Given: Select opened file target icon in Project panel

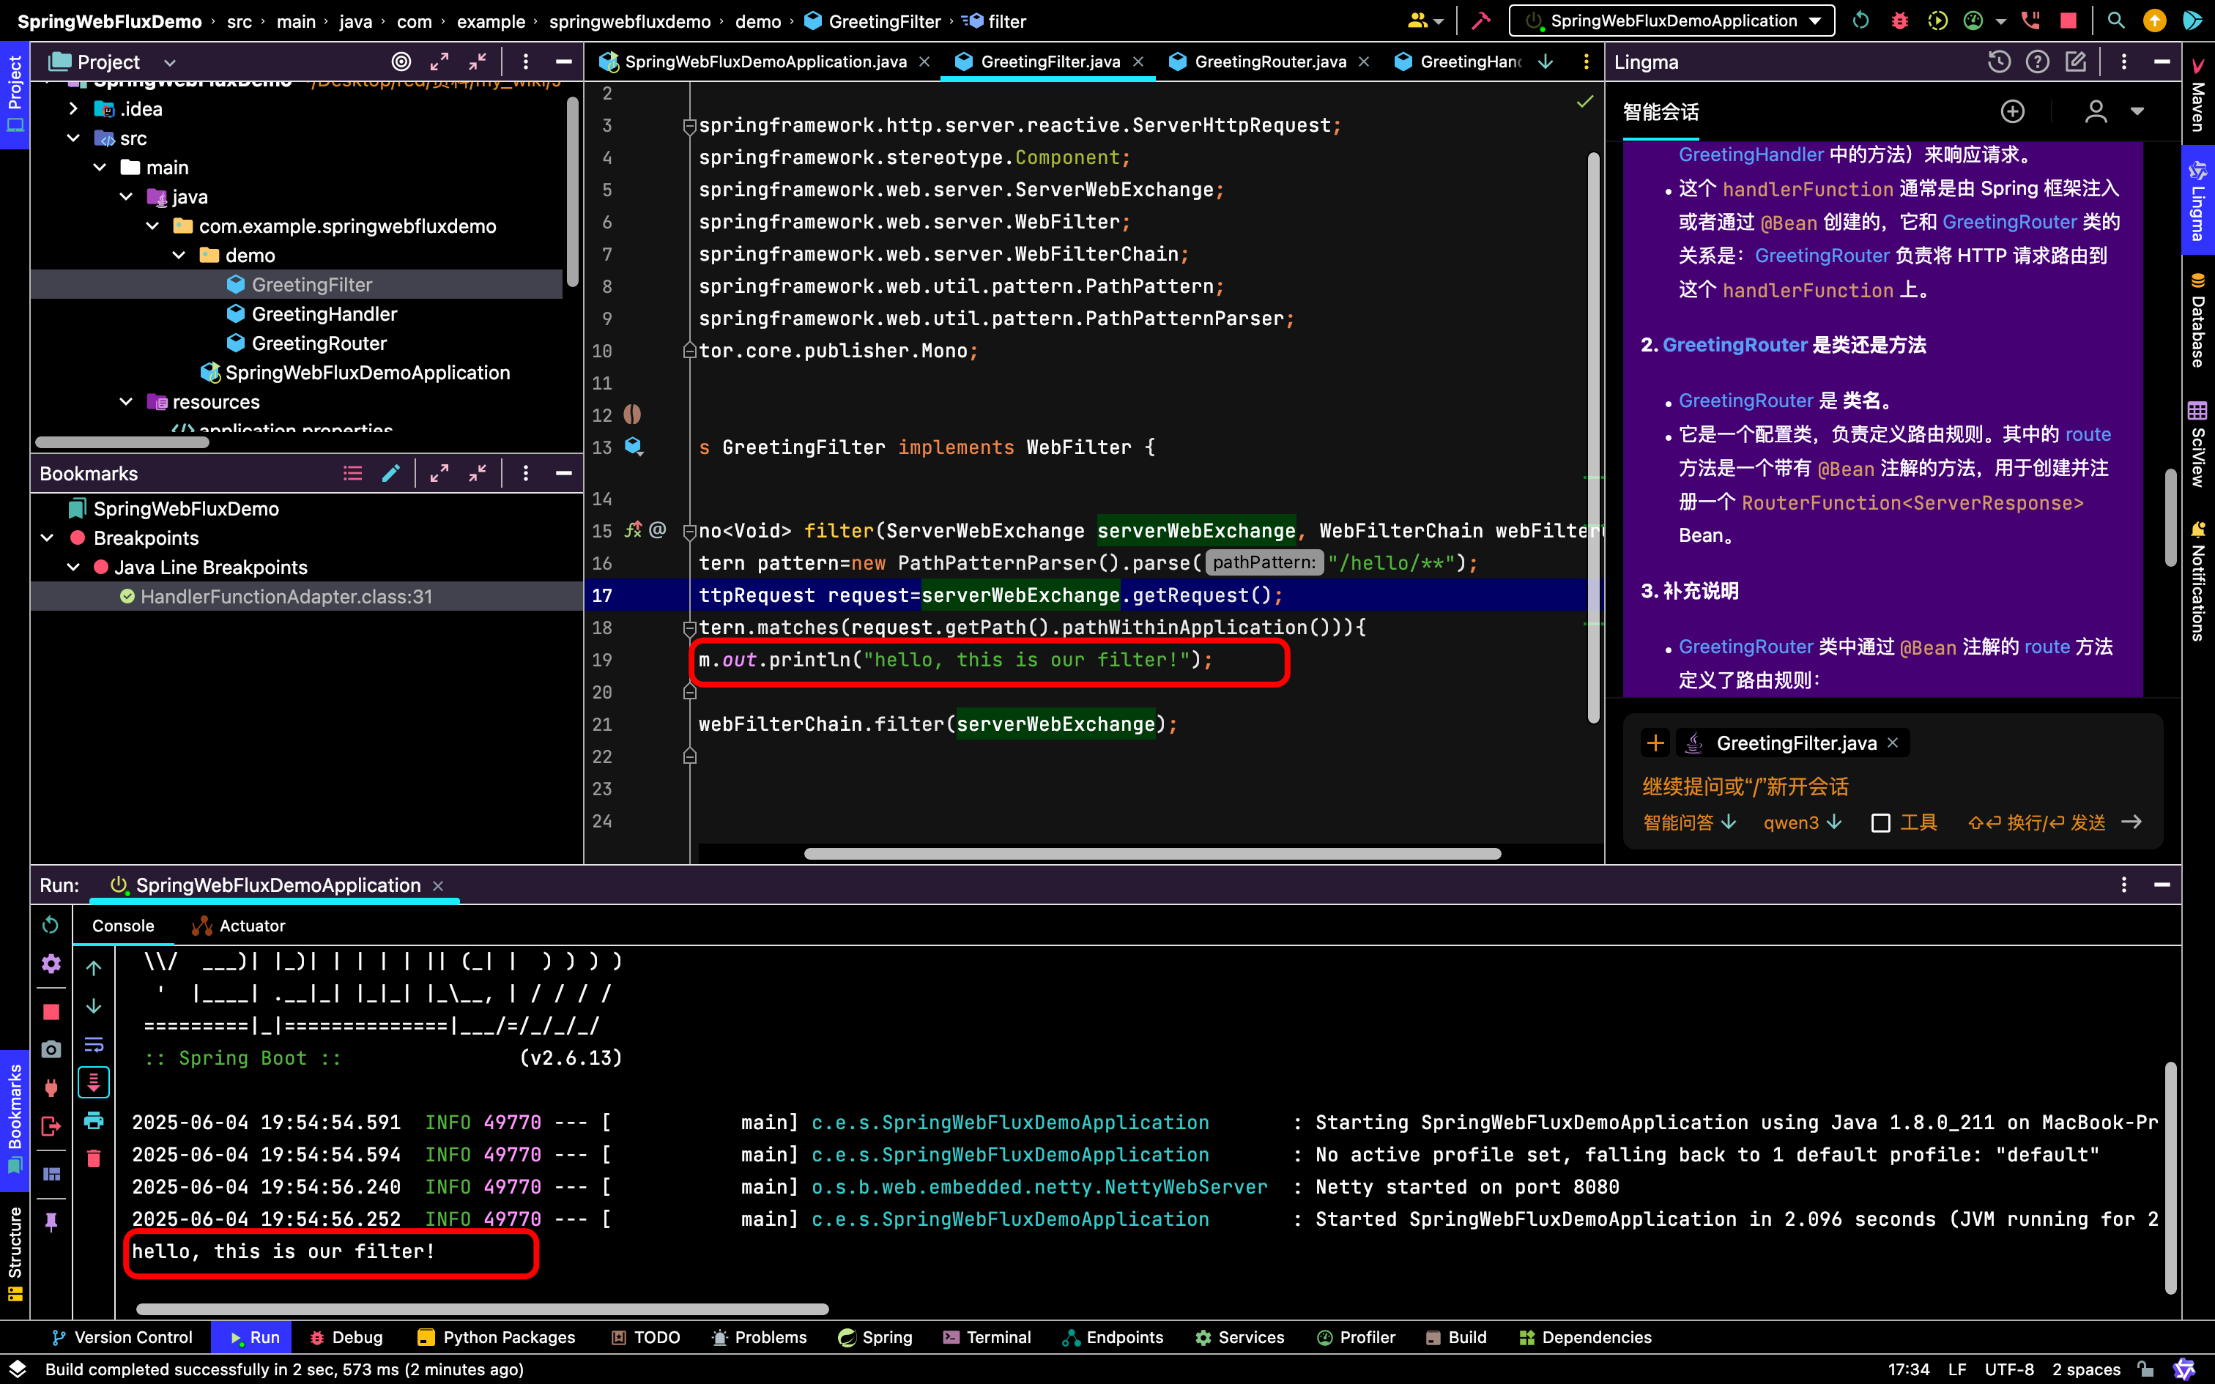Looking at the screenshot, I should point(401,62).
